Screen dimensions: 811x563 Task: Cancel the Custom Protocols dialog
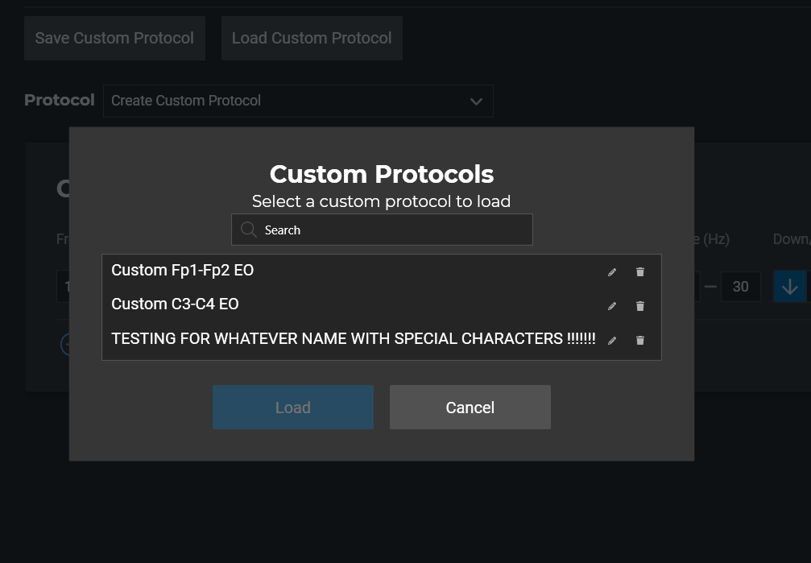coord(470,408)
